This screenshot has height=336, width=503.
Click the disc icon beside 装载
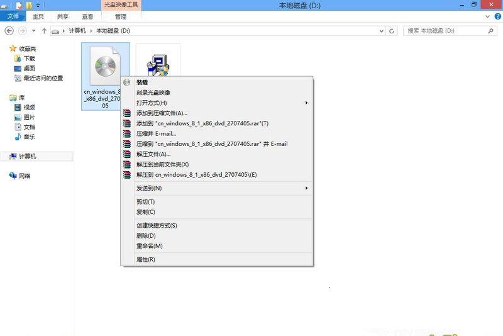(x=127, y=82)
